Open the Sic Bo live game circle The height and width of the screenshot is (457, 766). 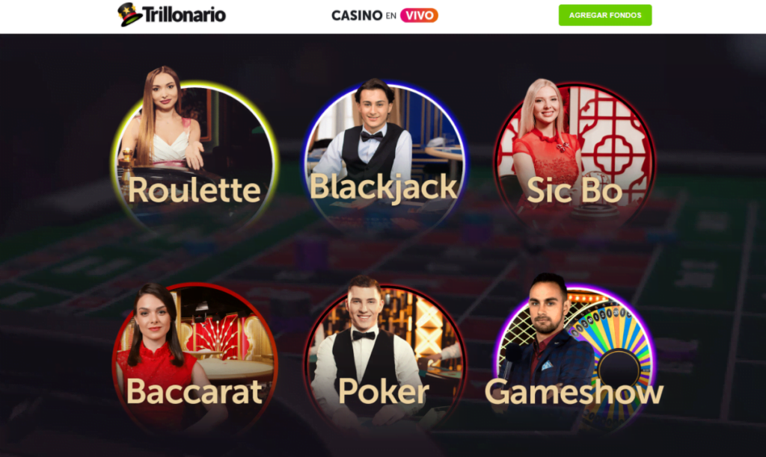pos(574,156)
